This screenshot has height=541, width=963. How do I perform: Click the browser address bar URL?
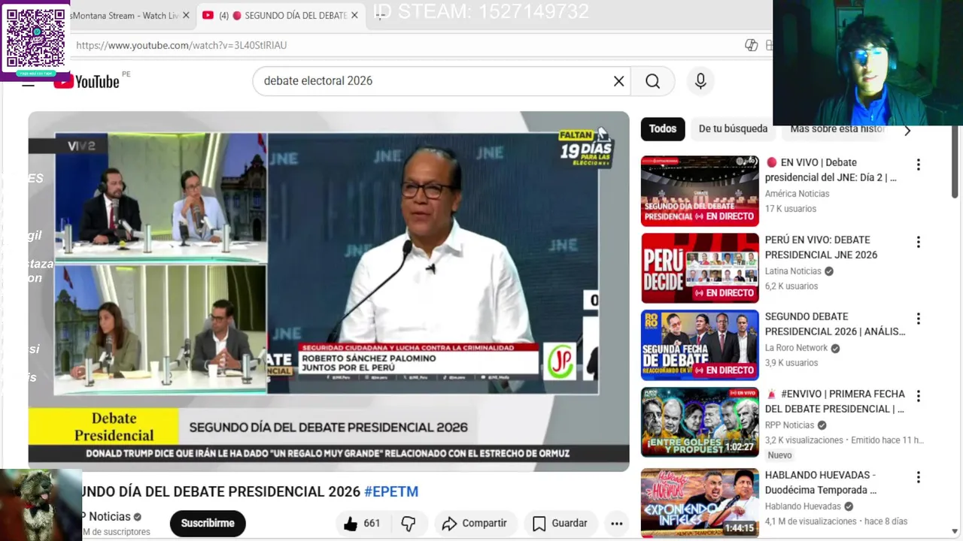(x=181, y=45)
